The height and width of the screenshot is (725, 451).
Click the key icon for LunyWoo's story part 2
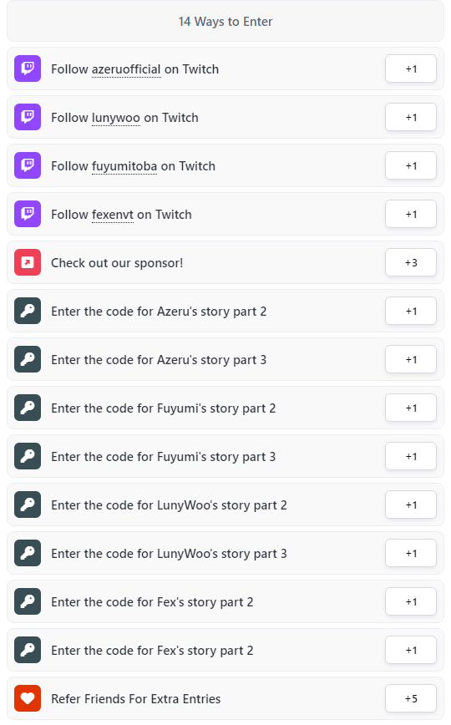pyautogui.click(x=28, y=504)
